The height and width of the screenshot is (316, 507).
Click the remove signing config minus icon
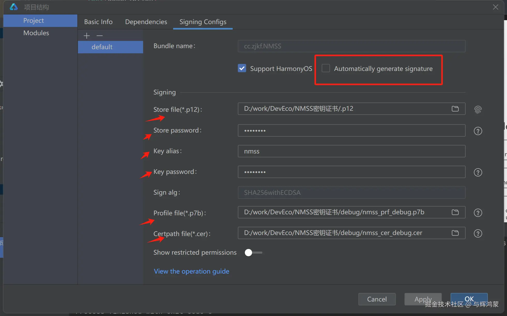pyautogui.click(x=100, y=35)
